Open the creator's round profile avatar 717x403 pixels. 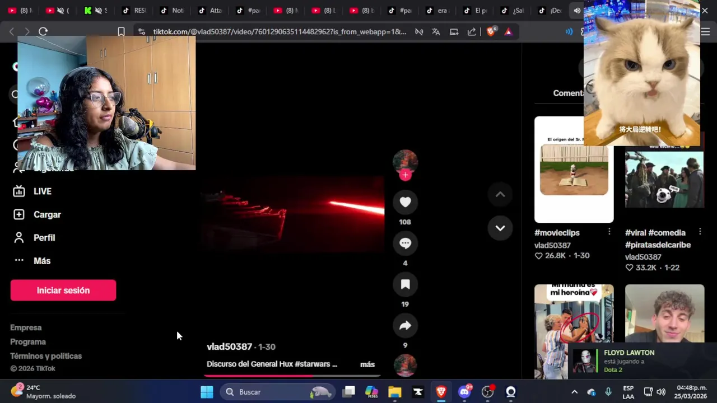coord(405,161)
